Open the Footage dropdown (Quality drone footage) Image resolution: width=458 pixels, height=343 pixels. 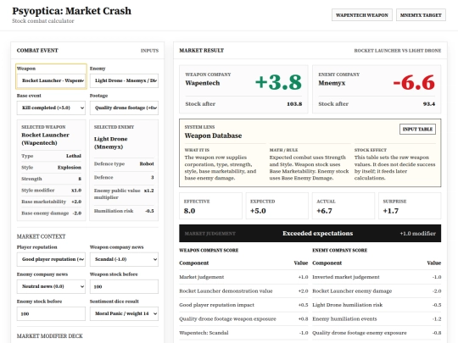point(124,108)
